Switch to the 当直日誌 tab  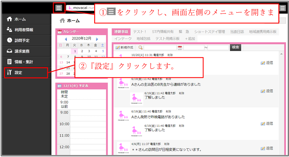tap(237, 31)
